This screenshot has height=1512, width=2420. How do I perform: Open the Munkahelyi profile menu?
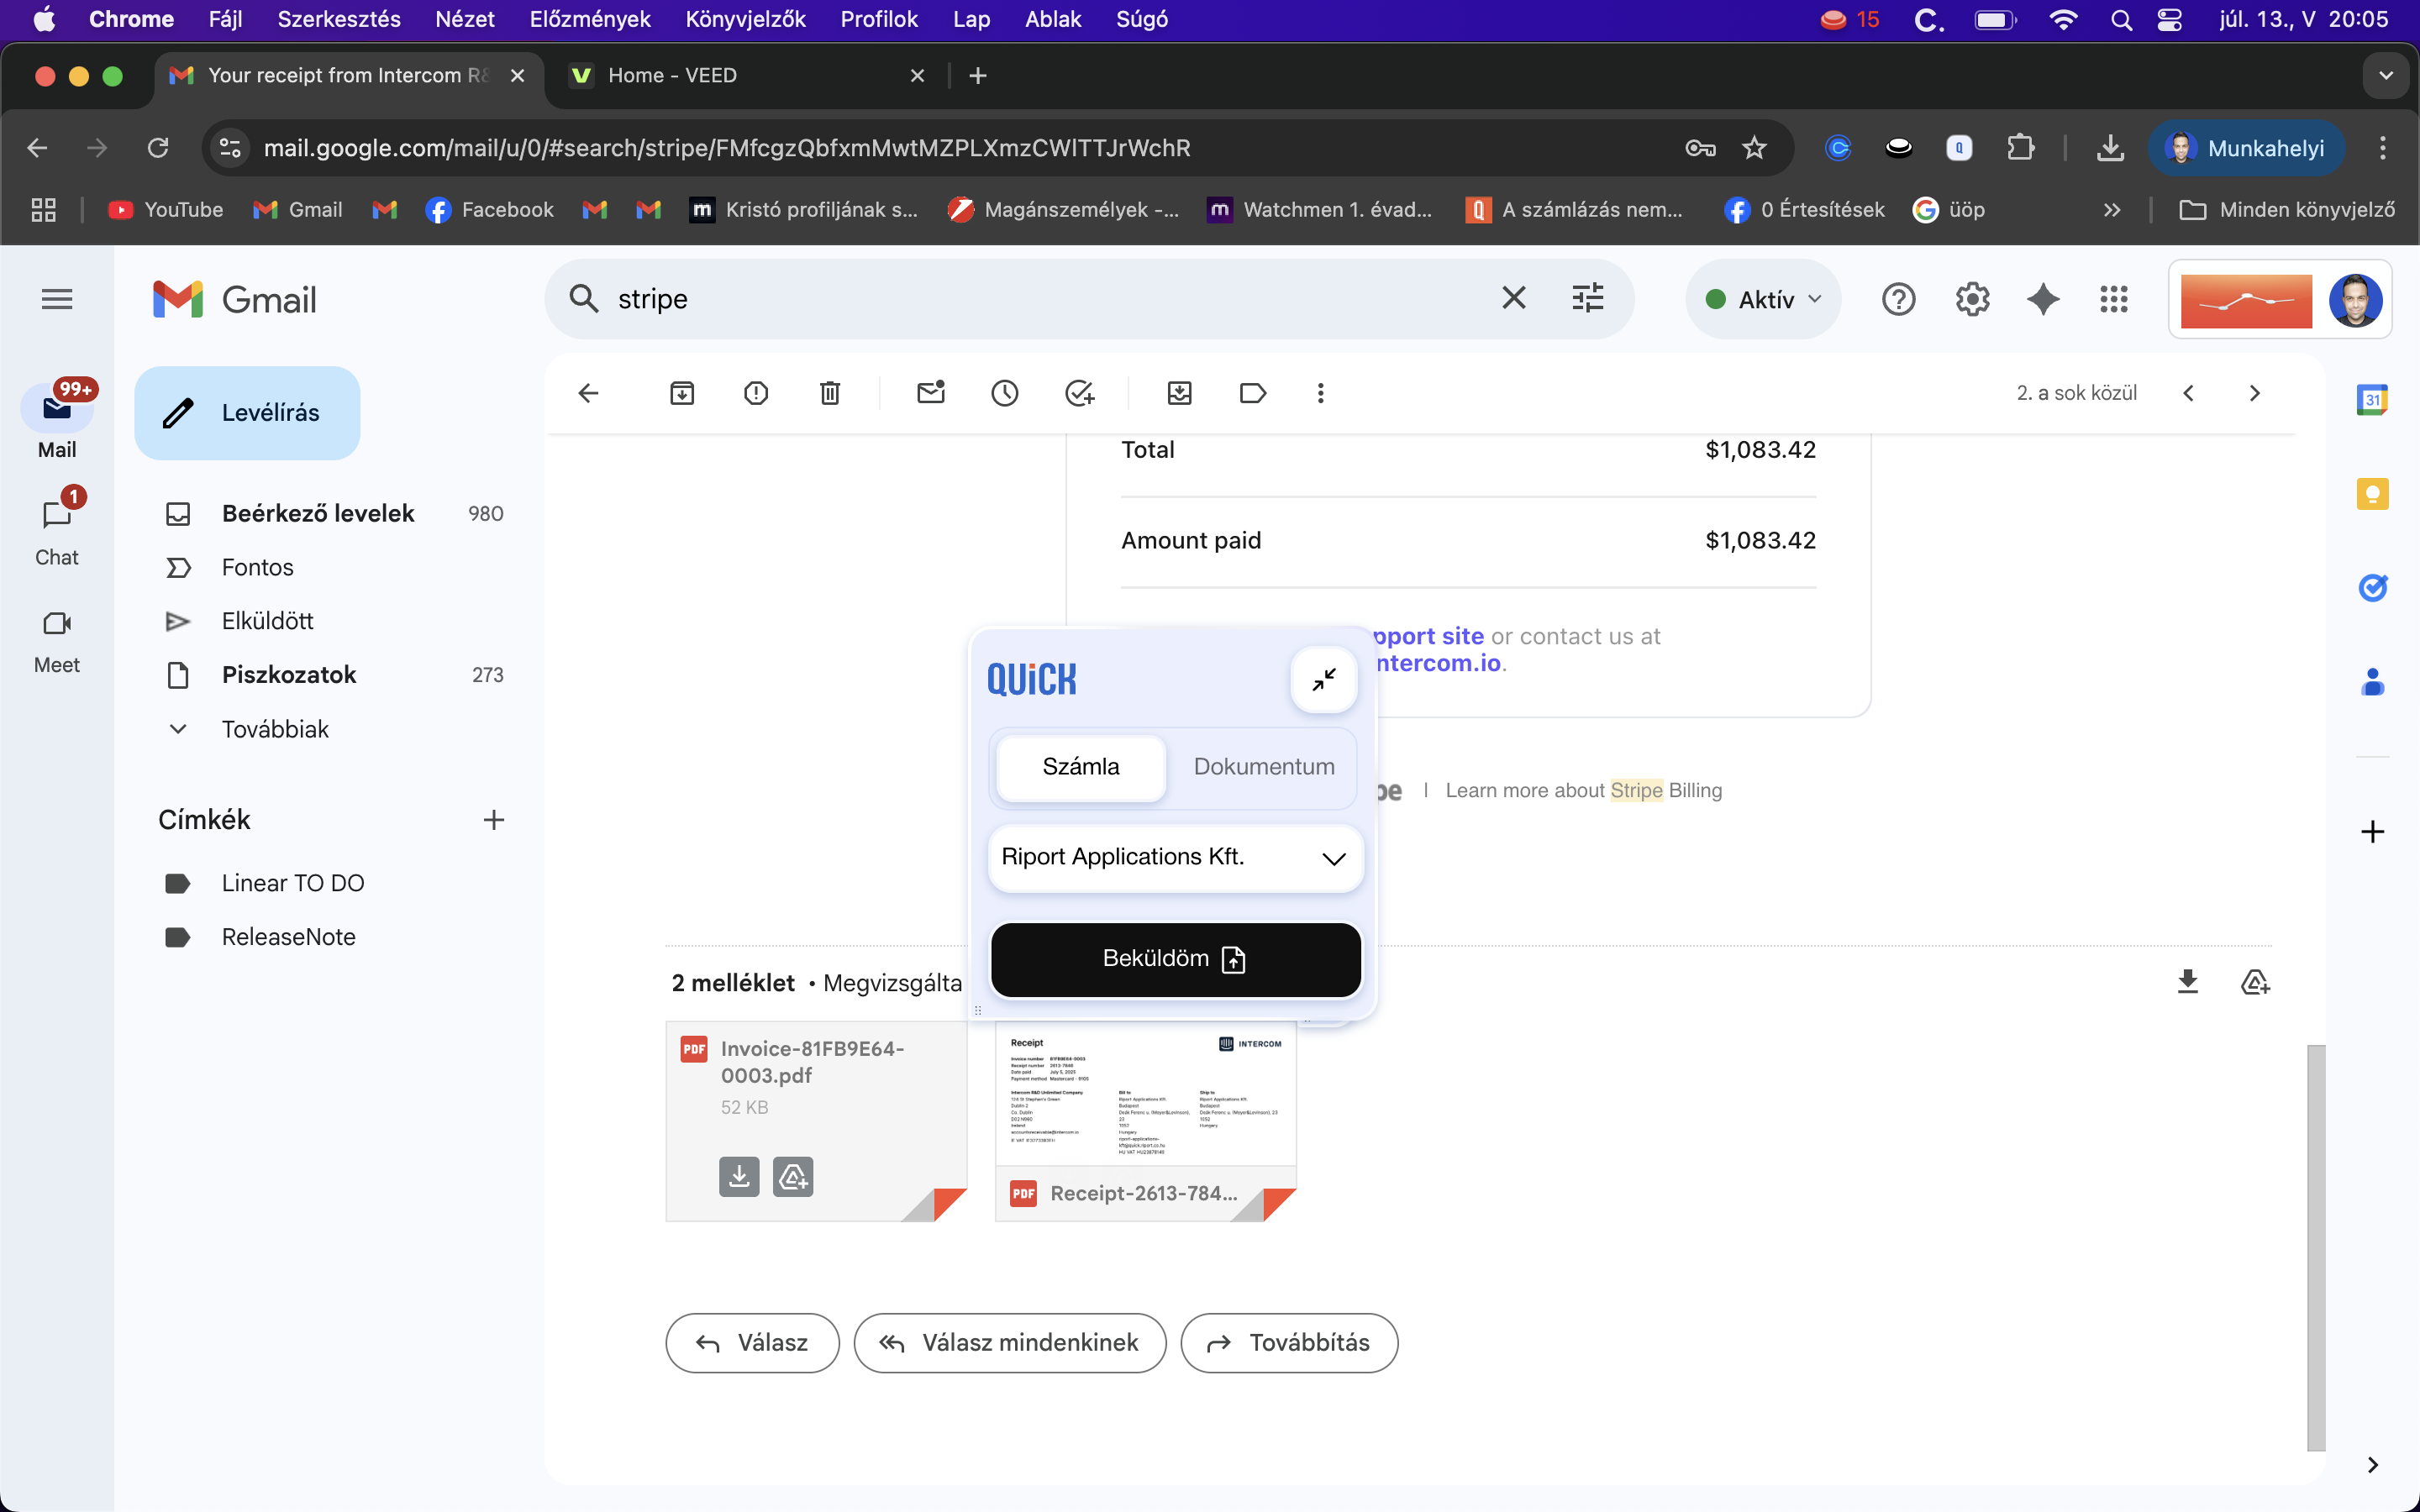click(x=2245, y=148)
